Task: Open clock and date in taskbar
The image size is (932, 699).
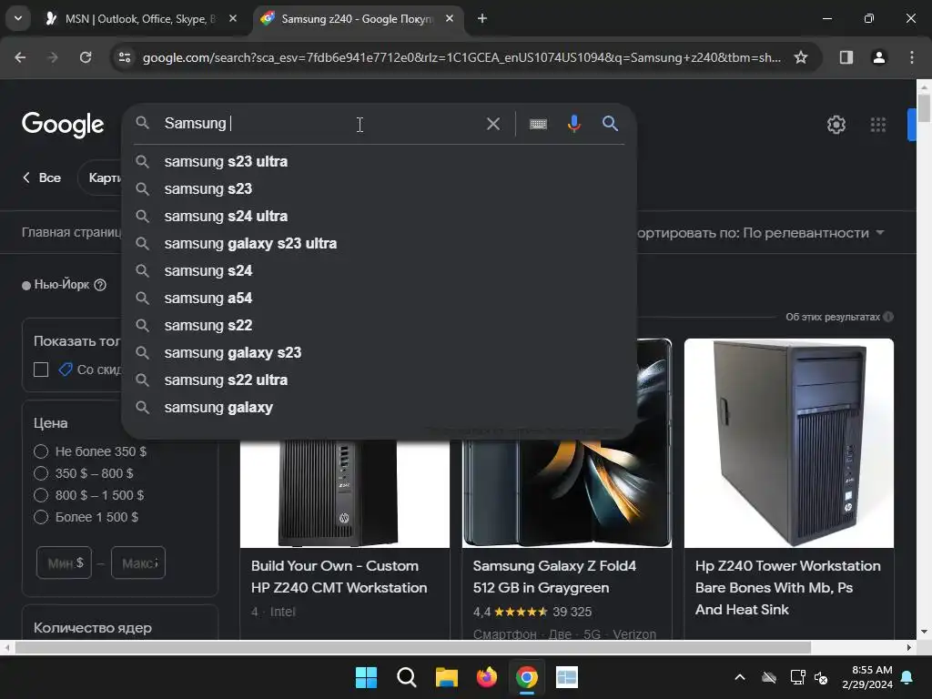Action: pyautogui.click(x=867, y=677)
